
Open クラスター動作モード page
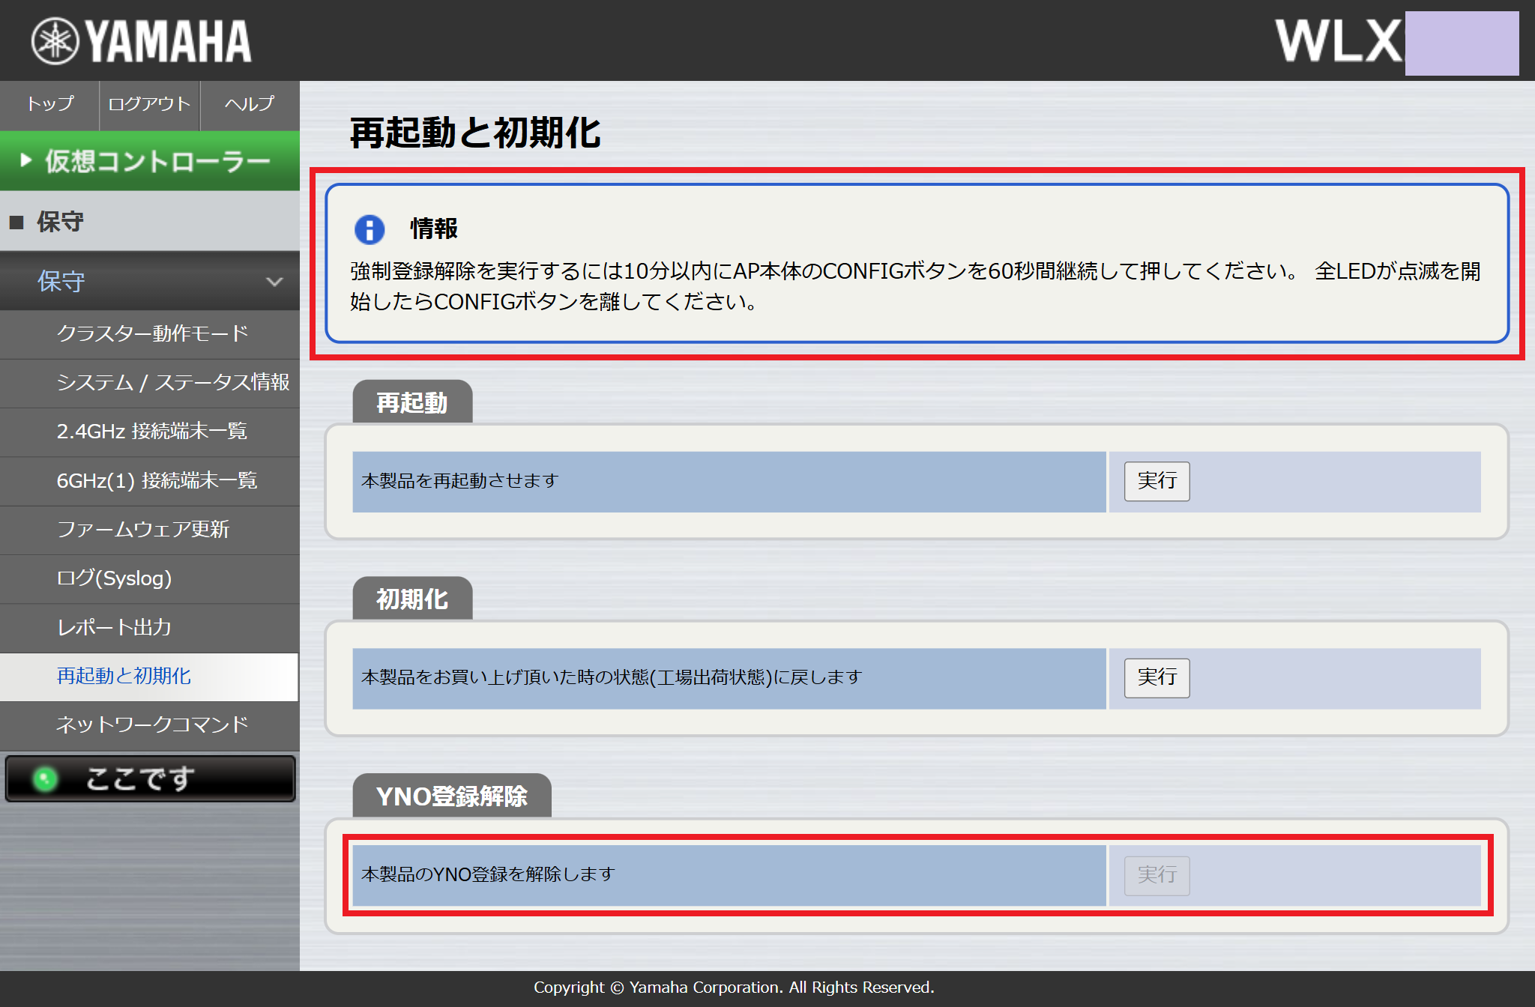point(150,333)
